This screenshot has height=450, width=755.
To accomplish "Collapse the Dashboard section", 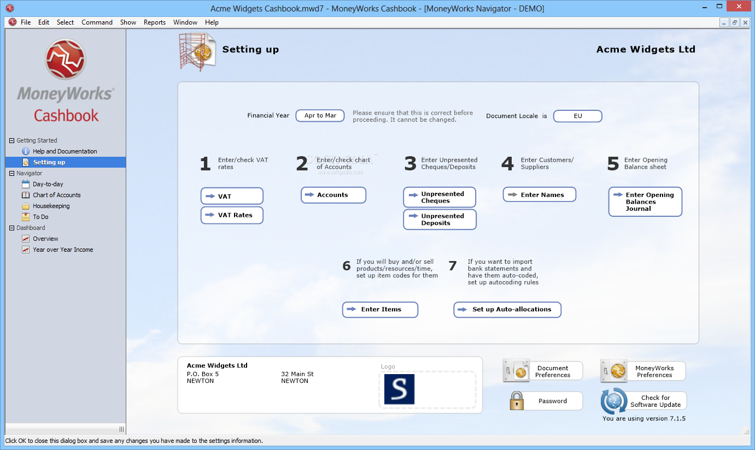I will click(11, 228).
